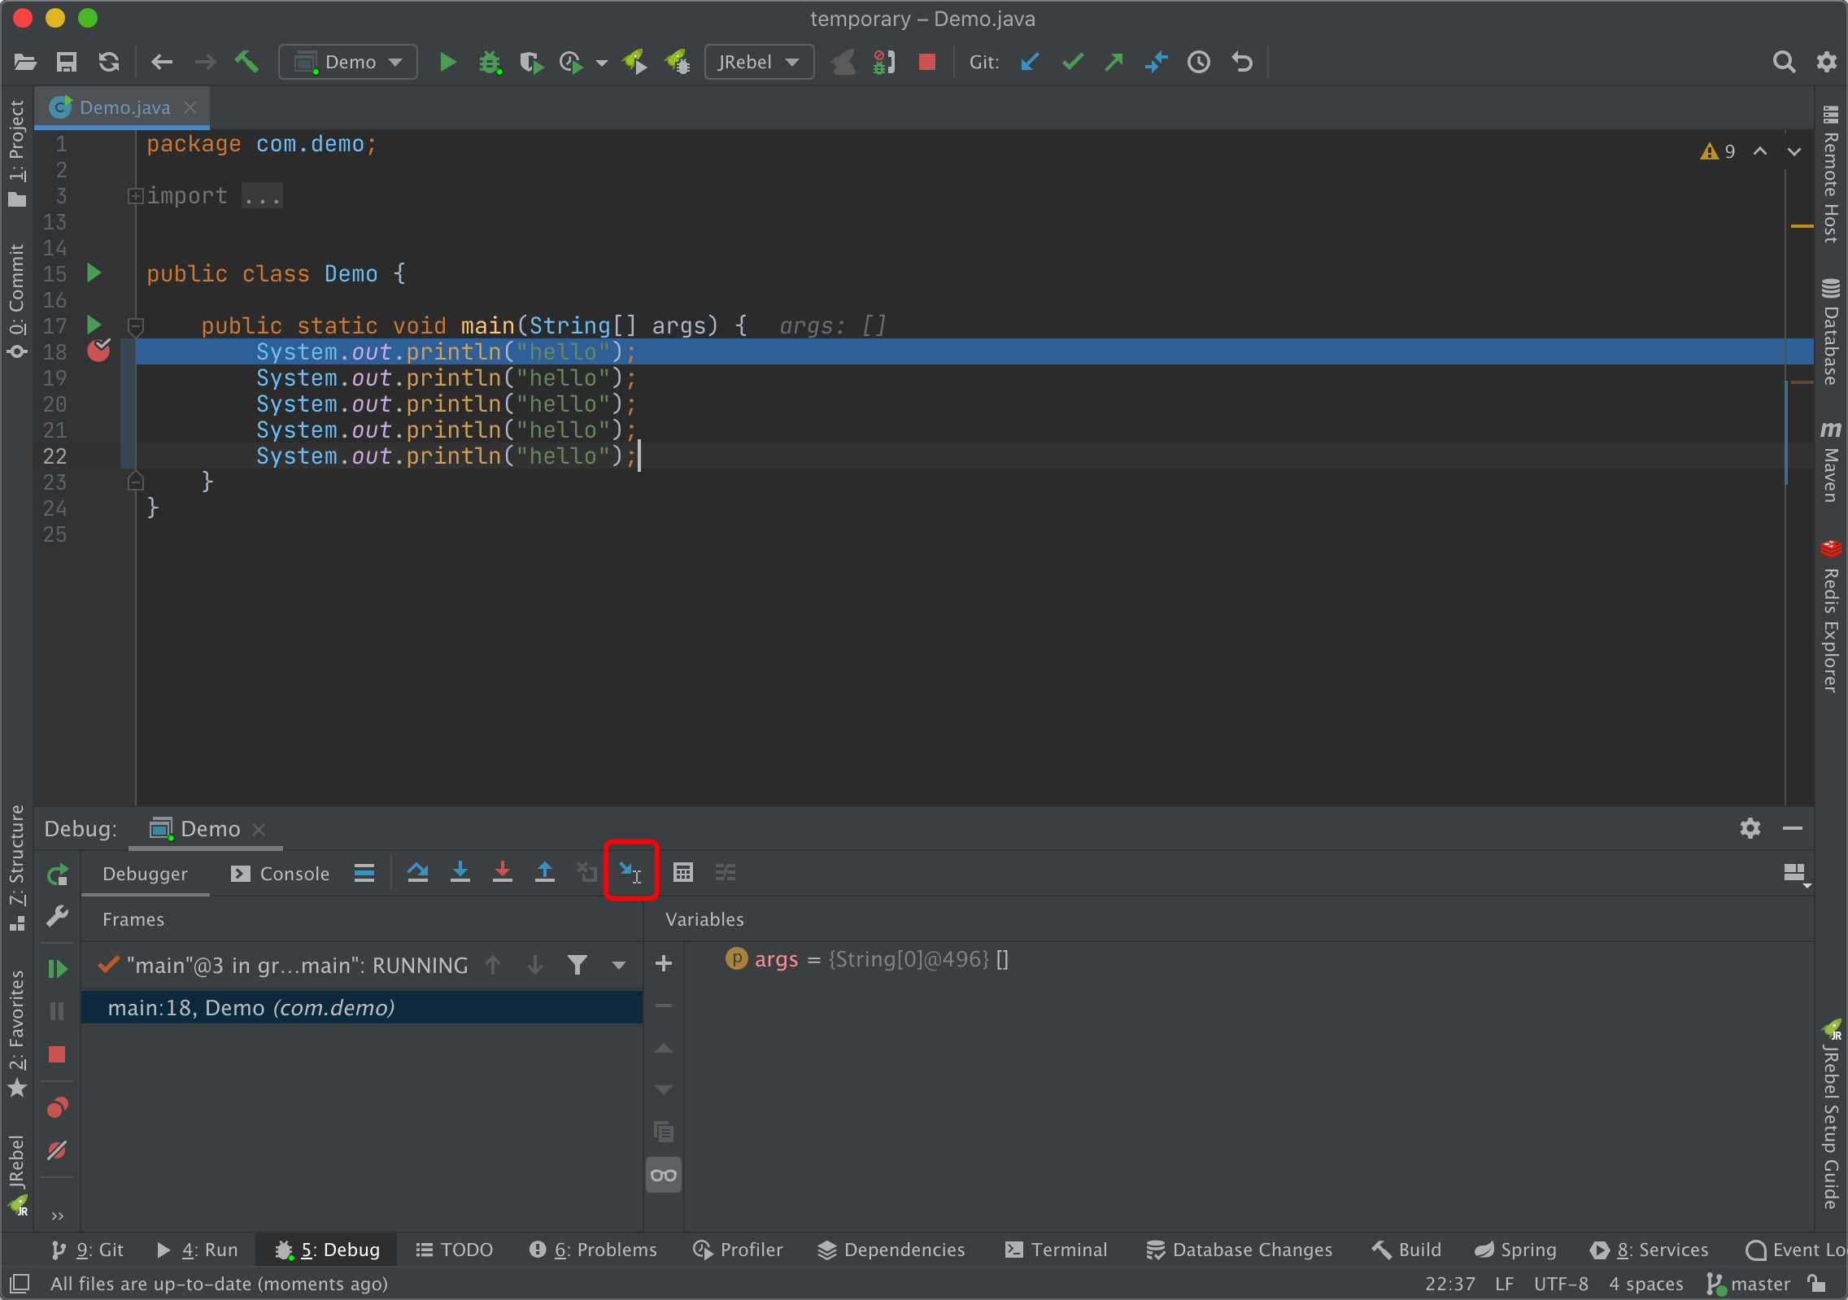
Task: Click the master git branch widget
Action: [x=1749, y=1284]
